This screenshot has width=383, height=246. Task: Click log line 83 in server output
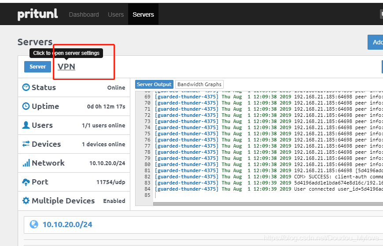(269, 183)
